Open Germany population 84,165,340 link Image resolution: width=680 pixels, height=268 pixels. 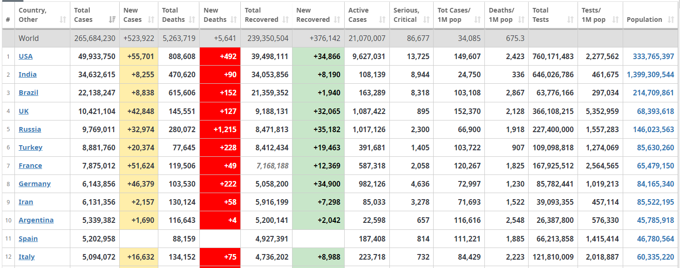point(656,184)
